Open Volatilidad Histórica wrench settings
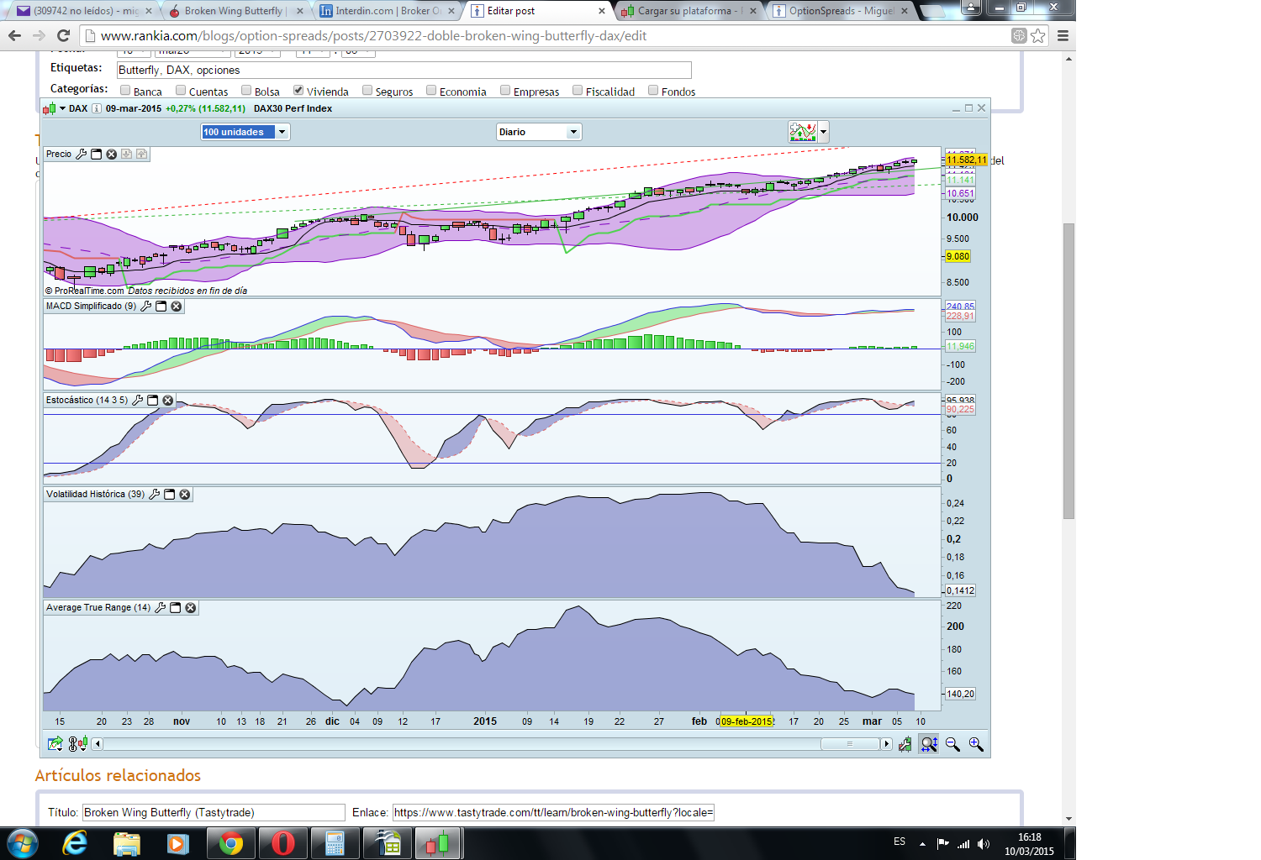 pyautogui.click(x=155, y=495)
